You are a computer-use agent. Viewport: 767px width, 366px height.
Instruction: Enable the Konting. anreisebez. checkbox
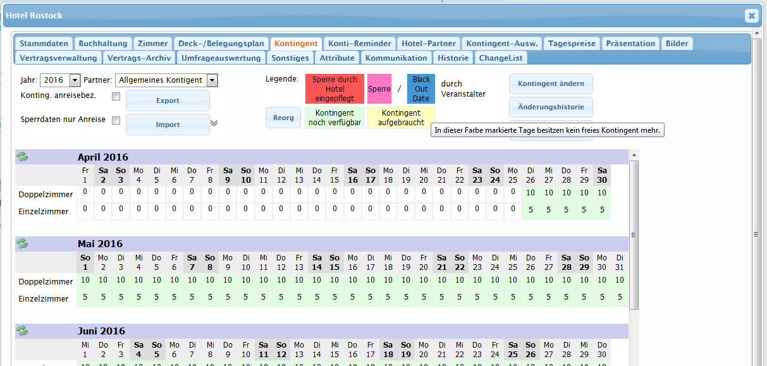116,97
